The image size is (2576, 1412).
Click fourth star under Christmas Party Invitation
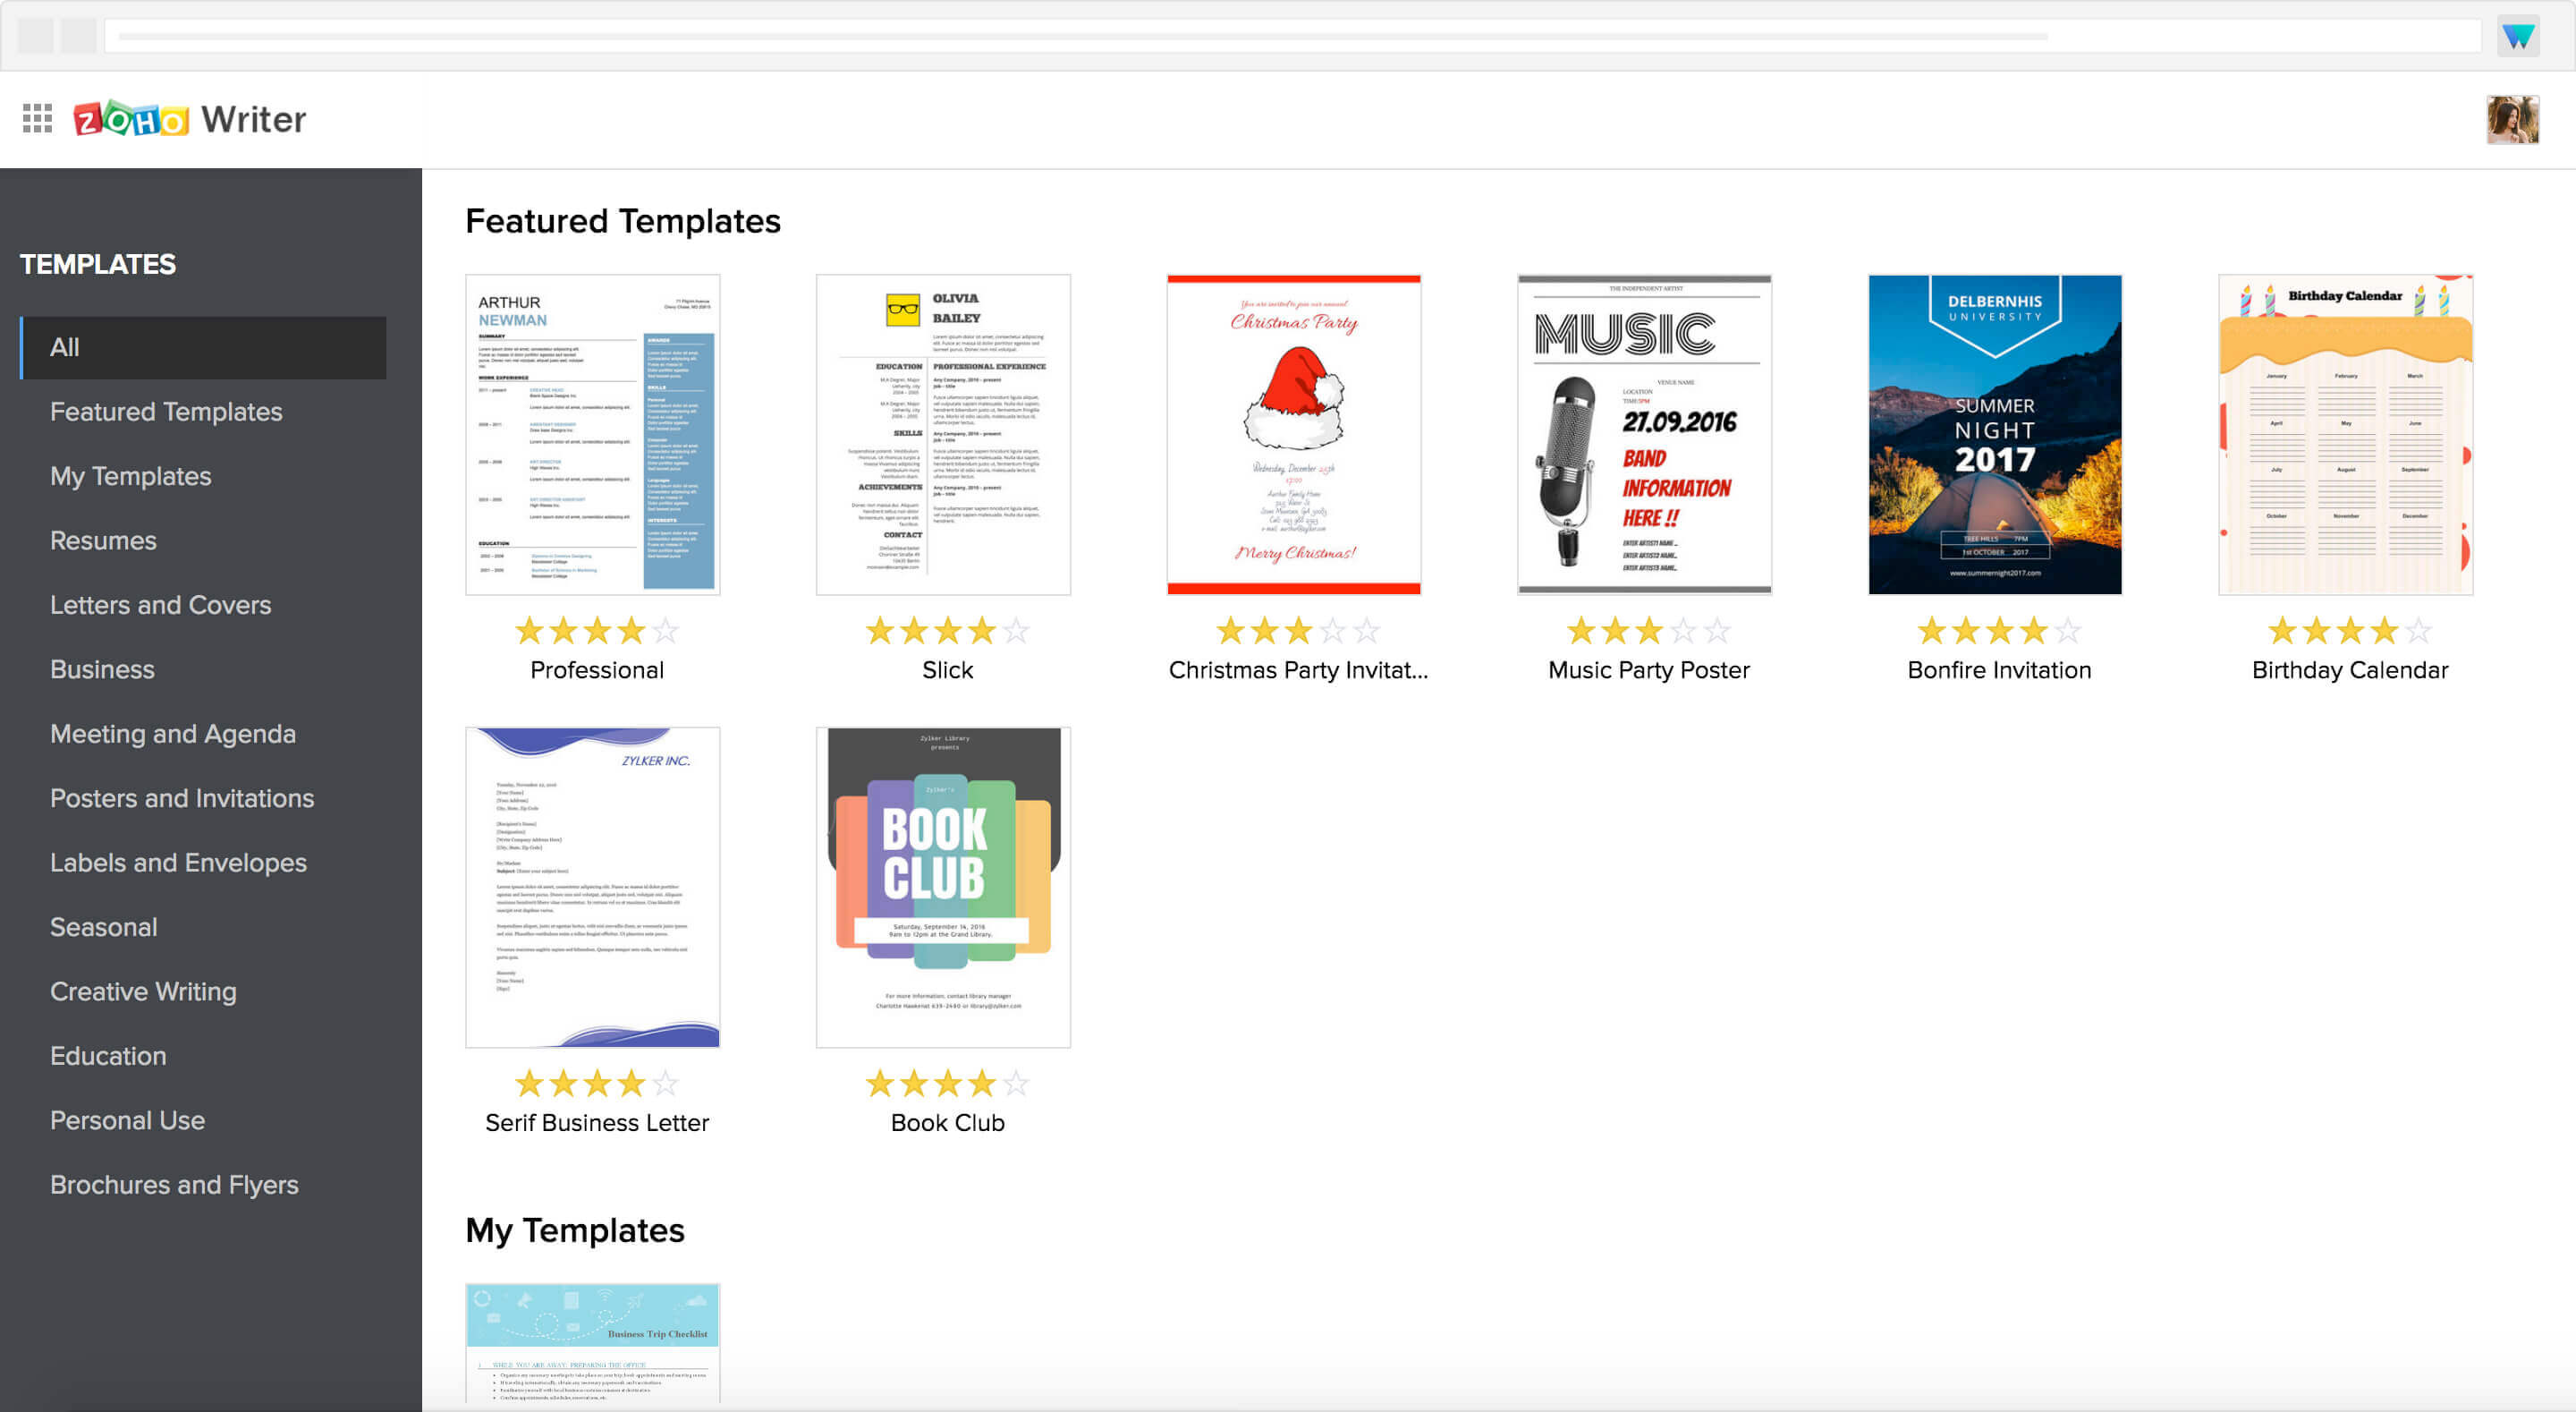pyautogui.click(x=1333, y=631)
